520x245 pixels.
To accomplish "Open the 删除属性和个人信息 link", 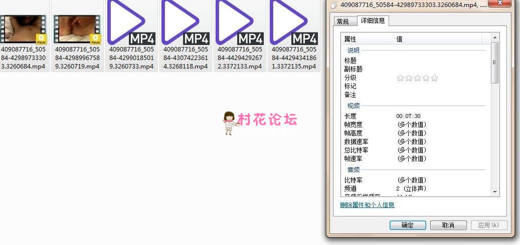I will (367, 205).
